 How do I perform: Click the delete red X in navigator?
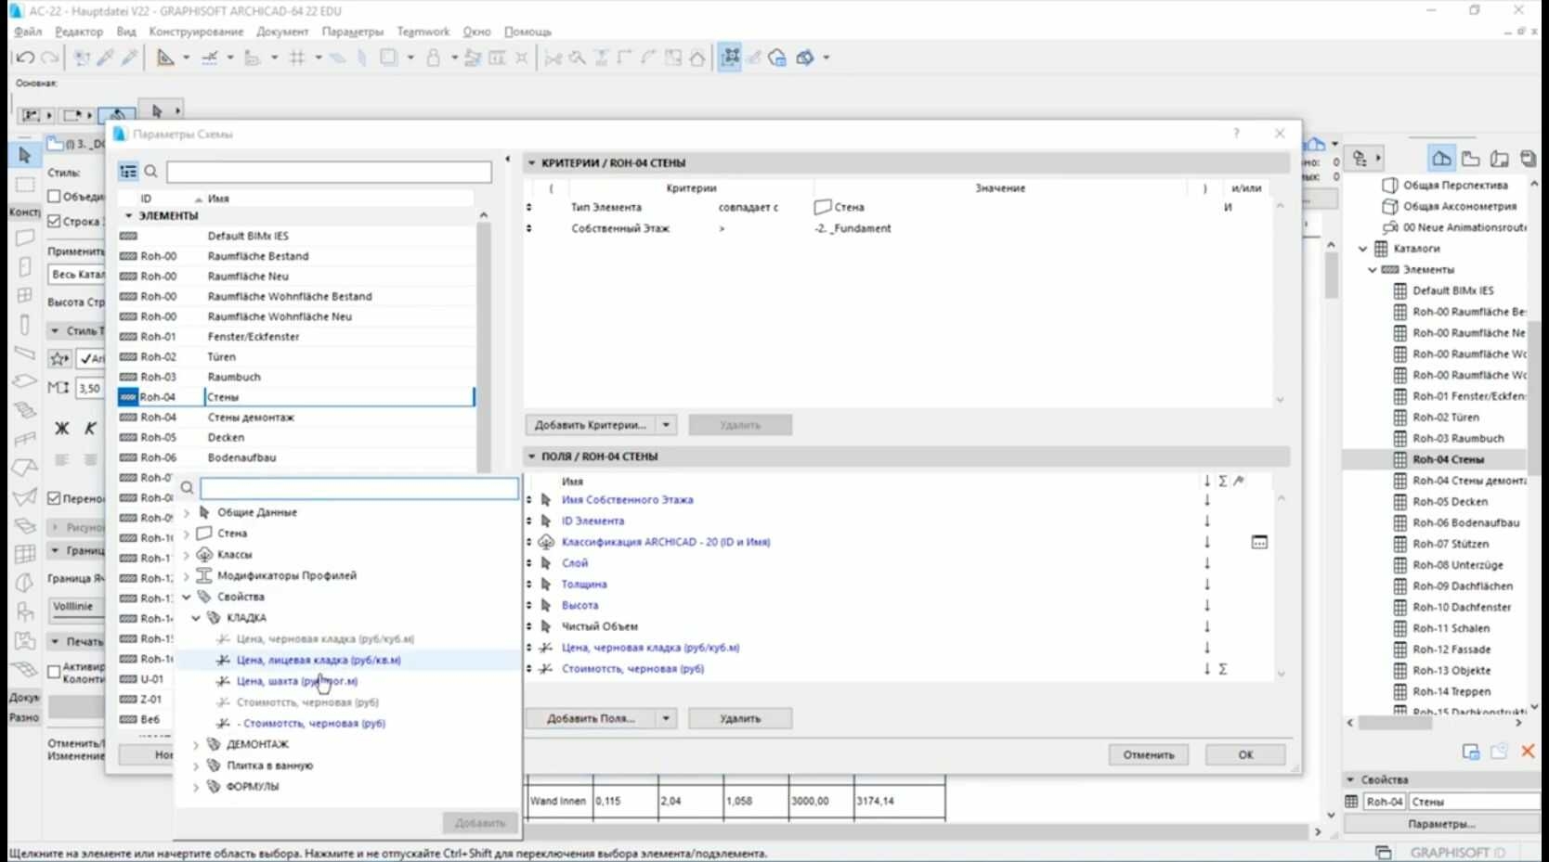[1528, 752]
